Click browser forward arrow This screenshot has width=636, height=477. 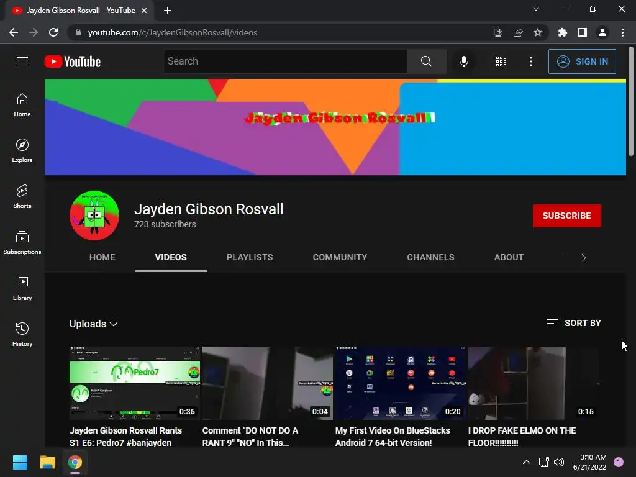point(34,32)
